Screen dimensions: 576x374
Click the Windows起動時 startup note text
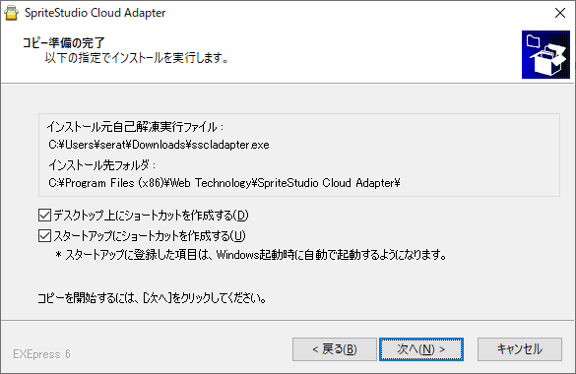pyautogui.click(x=251, y=254)
